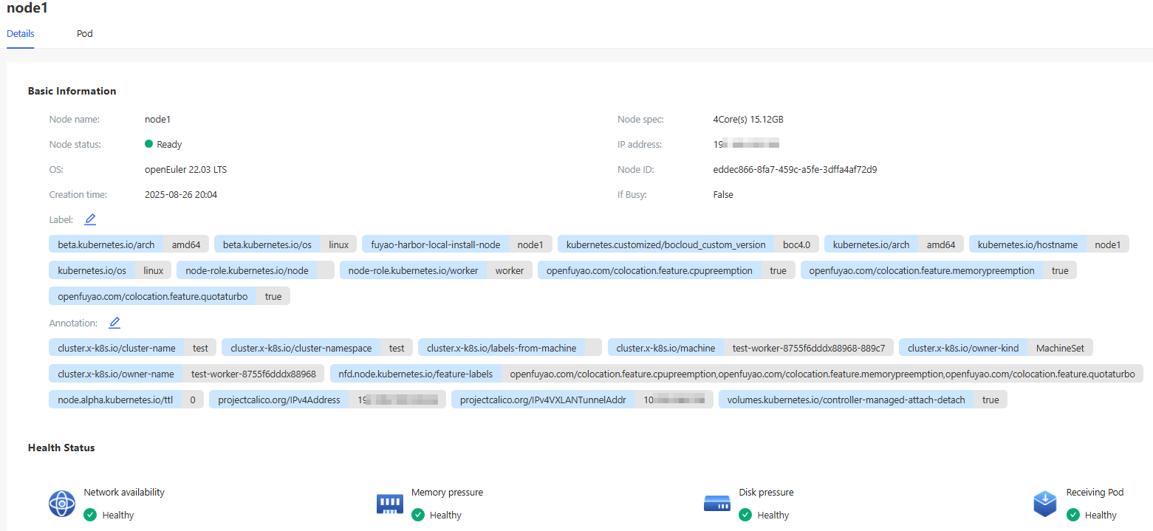The height and width of the screenshot is (531, 1153).
Task: Click Receiving Pod healthy checkmark icon
Action: tap(1072, 515)
